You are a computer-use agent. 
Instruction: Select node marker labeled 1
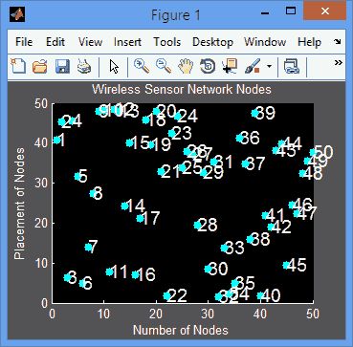pyautogui.click(x=56, y=140)
